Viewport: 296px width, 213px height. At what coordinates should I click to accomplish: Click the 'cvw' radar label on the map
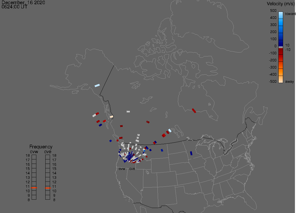coord(122,169)
